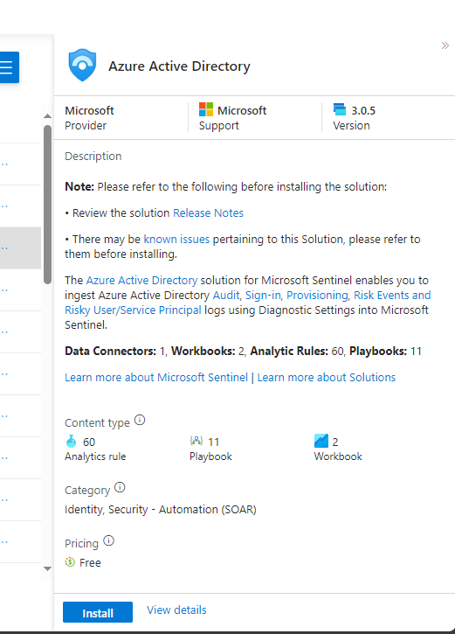Click Pricing info icon
Viewport: 455px width, 634px height.
tap(108, 540)
